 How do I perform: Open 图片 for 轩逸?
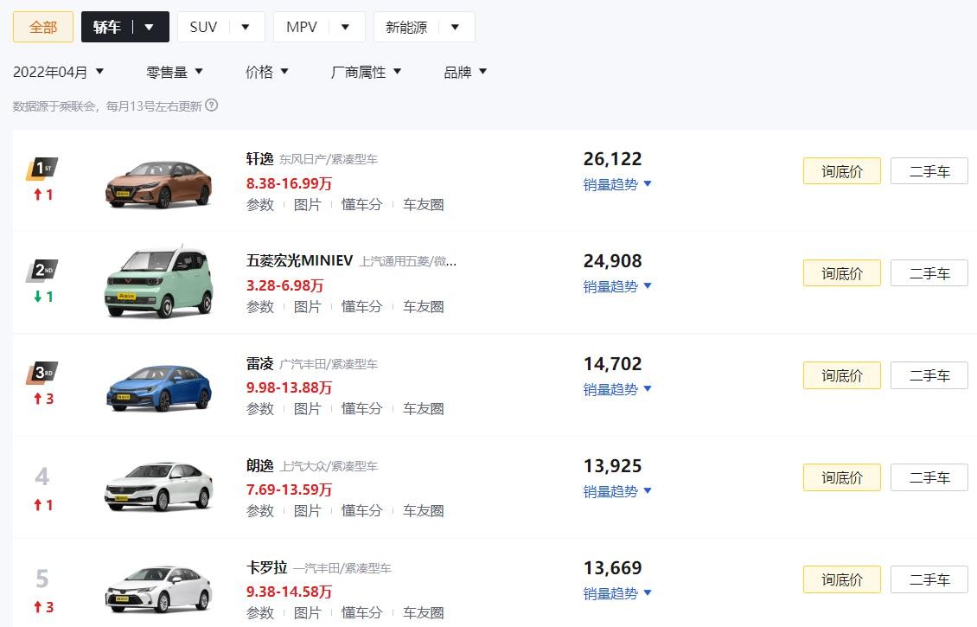coord(307,204)
